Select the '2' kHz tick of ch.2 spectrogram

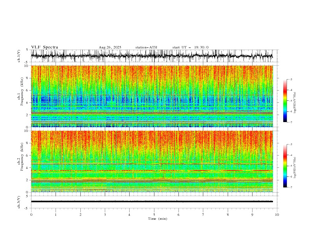coord(27,180)
